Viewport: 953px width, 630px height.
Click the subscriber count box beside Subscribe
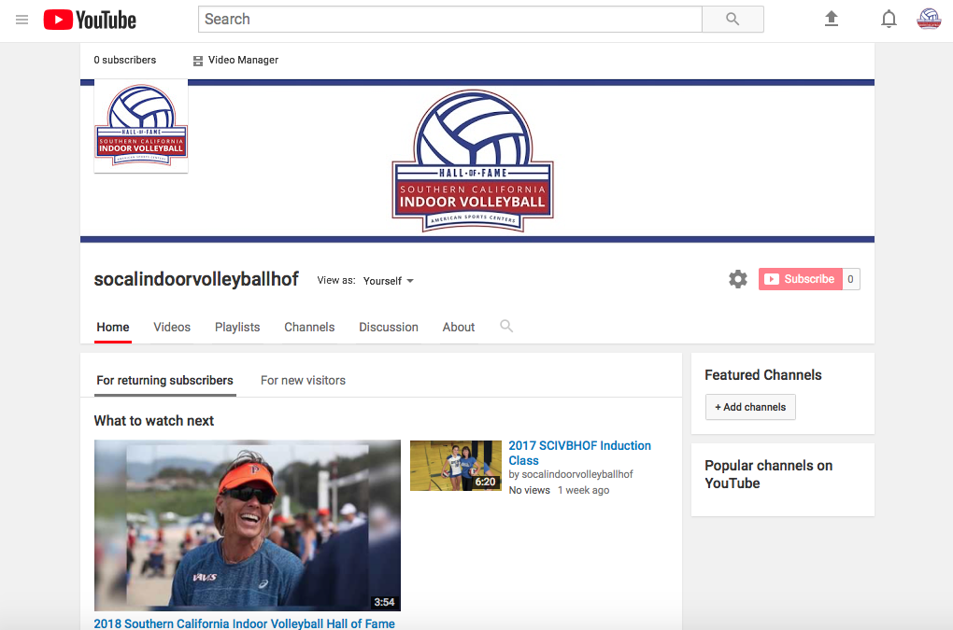coord(851,279)
